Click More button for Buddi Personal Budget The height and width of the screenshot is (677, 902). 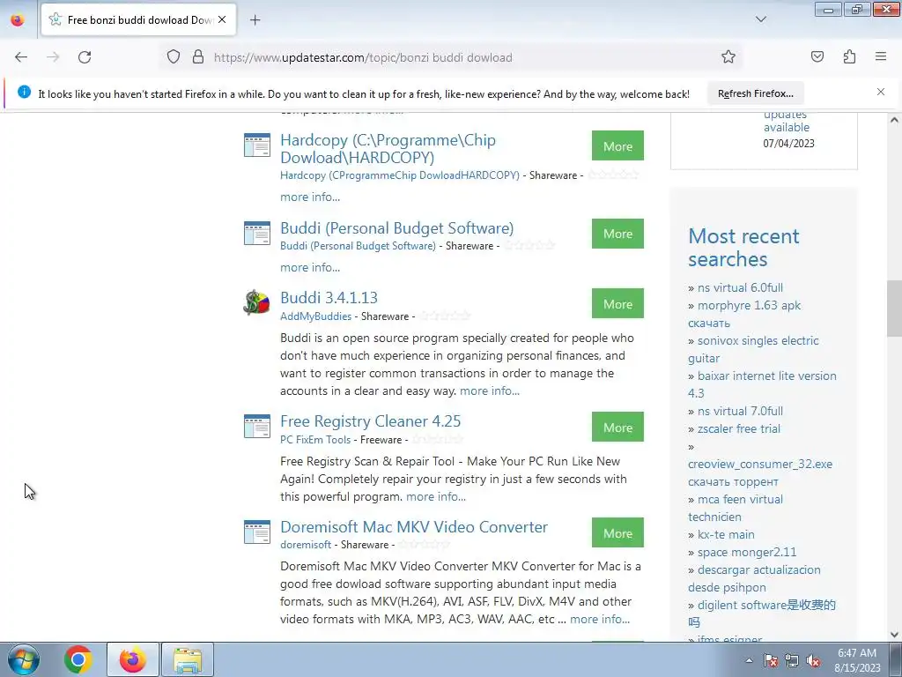[617, 234]
